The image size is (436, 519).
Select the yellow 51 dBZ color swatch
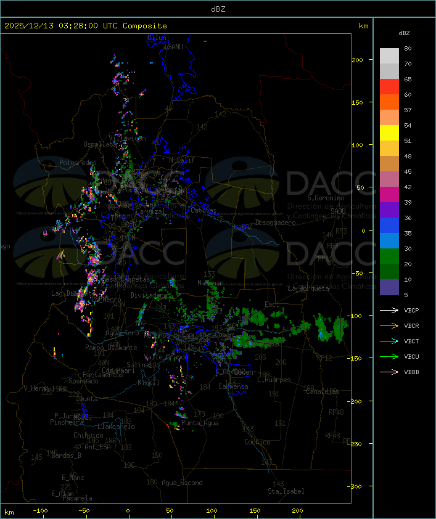pos(389,133)
